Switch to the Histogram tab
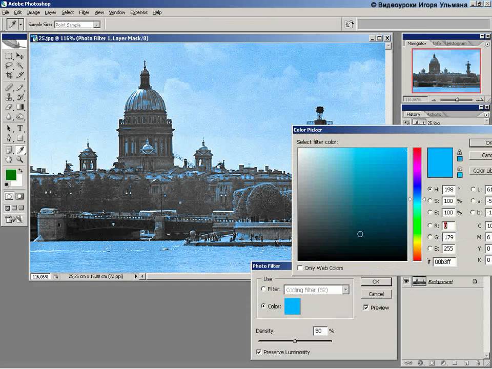The image size is (492, 369). tap(457, 44)
